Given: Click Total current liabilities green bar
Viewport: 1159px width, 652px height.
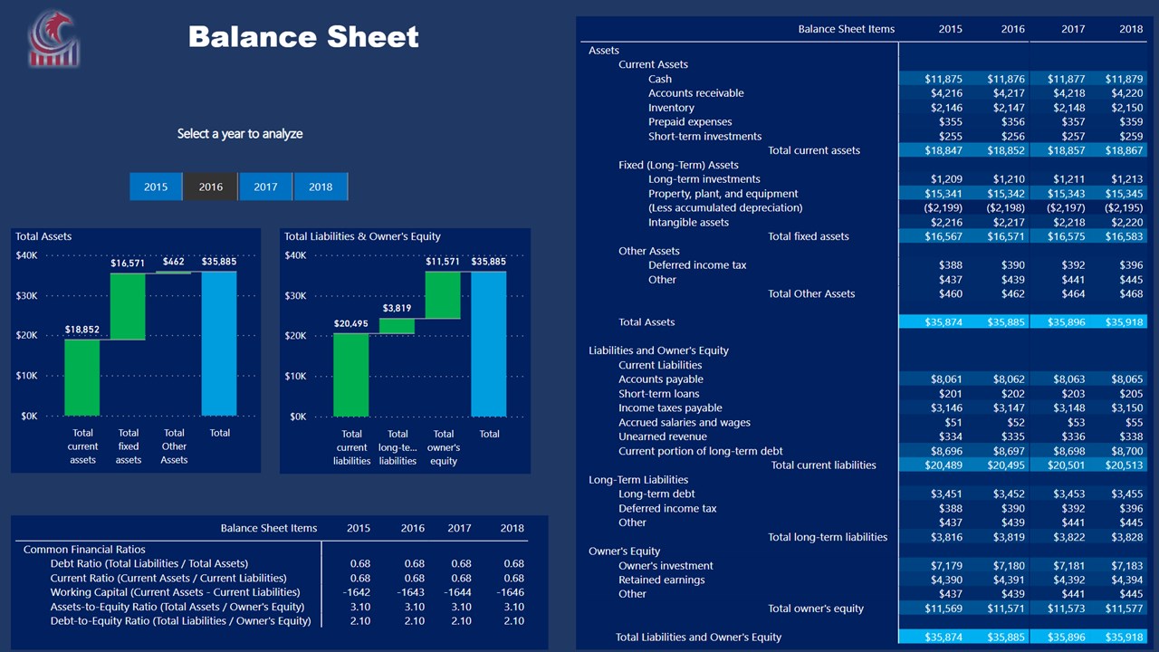Looking at the screenshot, I should 351,375.
